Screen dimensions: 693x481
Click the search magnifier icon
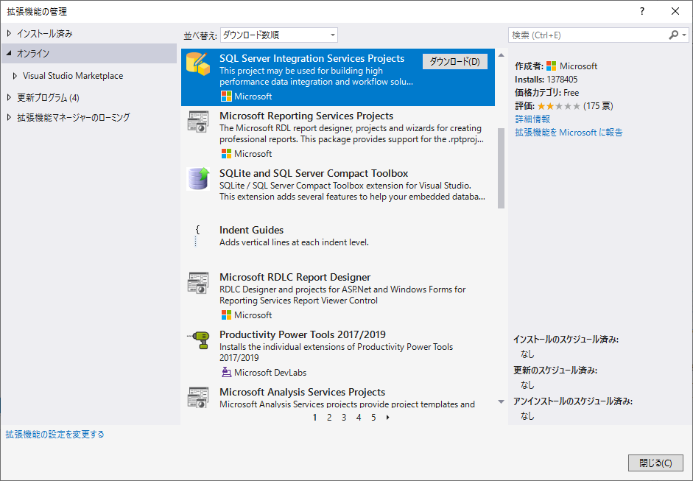pos(673,35)
